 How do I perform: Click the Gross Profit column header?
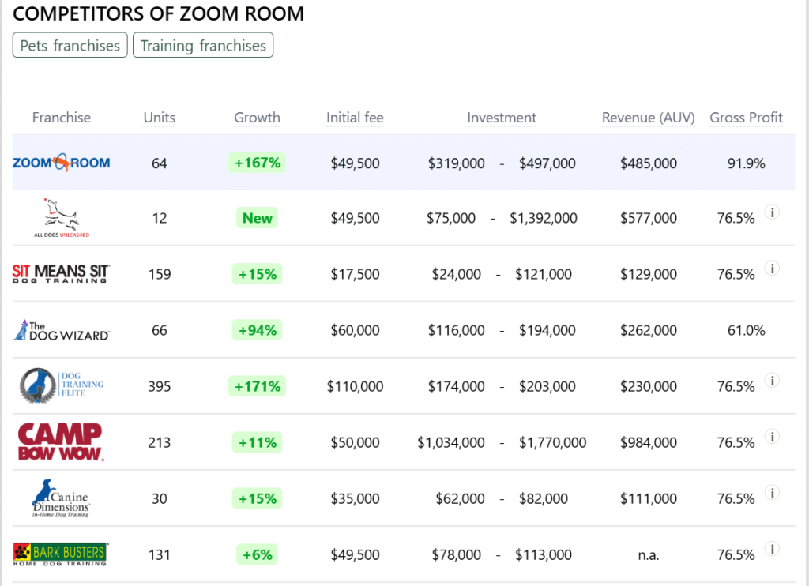746,118
